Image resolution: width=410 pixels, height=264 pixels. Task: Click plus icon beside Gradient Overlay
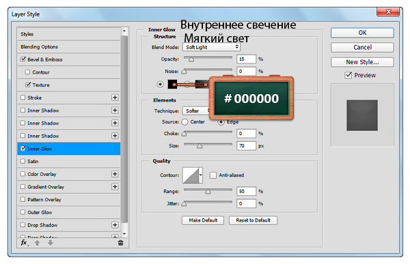coord(115,187)
